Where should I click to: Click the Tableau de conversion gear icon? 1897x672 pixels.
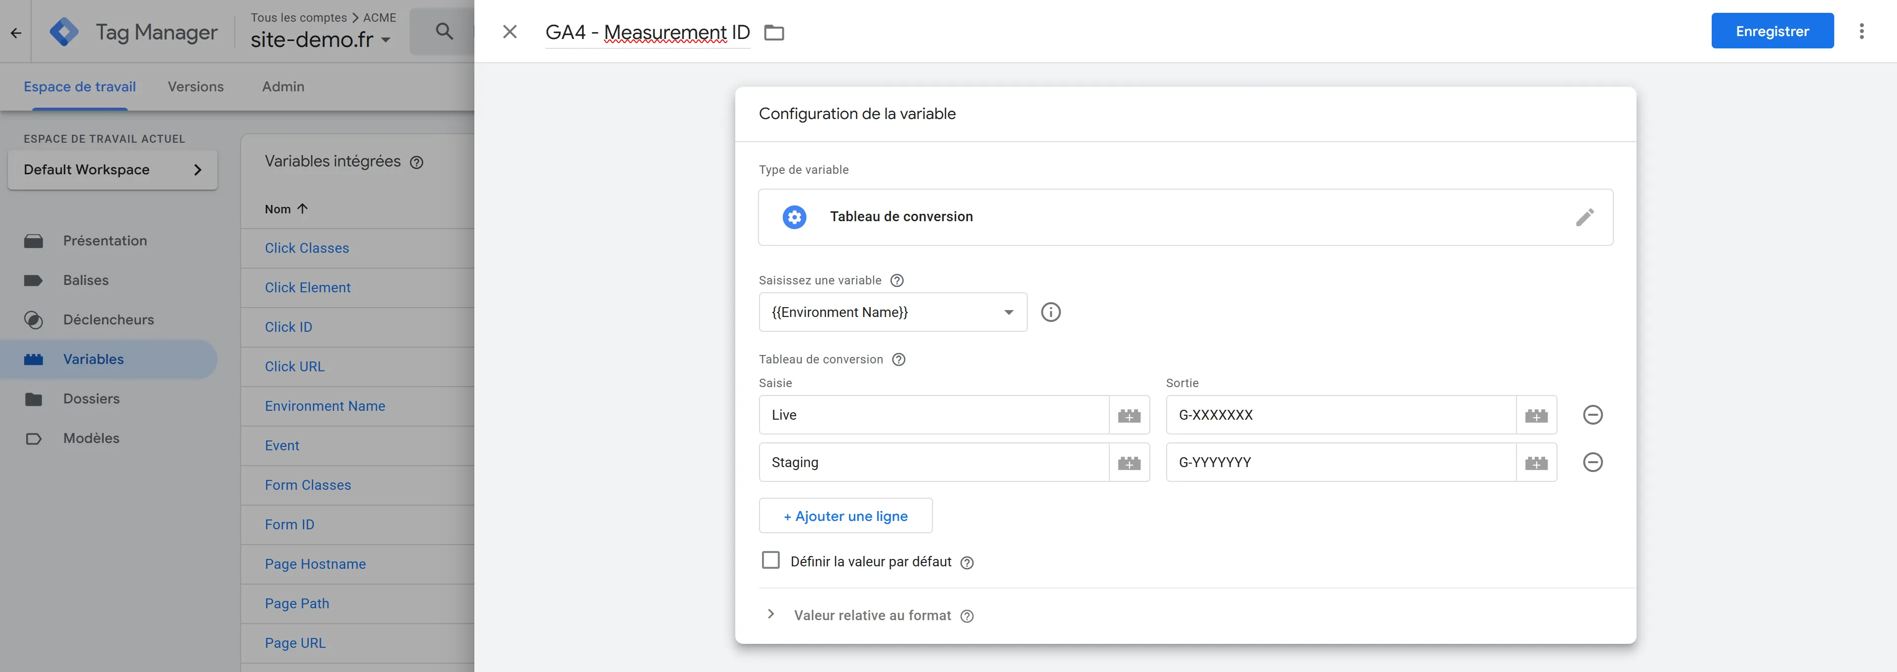(794, 217)
